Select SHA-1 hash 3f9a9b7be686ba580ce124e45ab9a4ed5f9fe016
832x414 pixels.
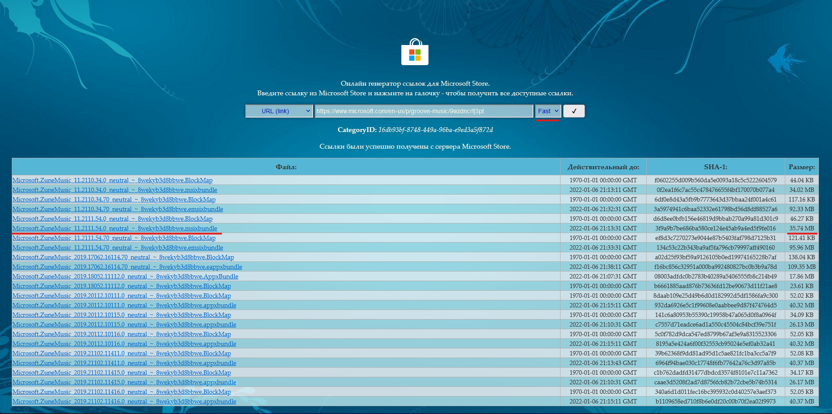(x=716, y=228)
